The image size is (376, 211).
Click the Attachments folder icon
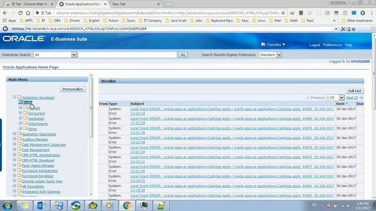click(25, 124)
